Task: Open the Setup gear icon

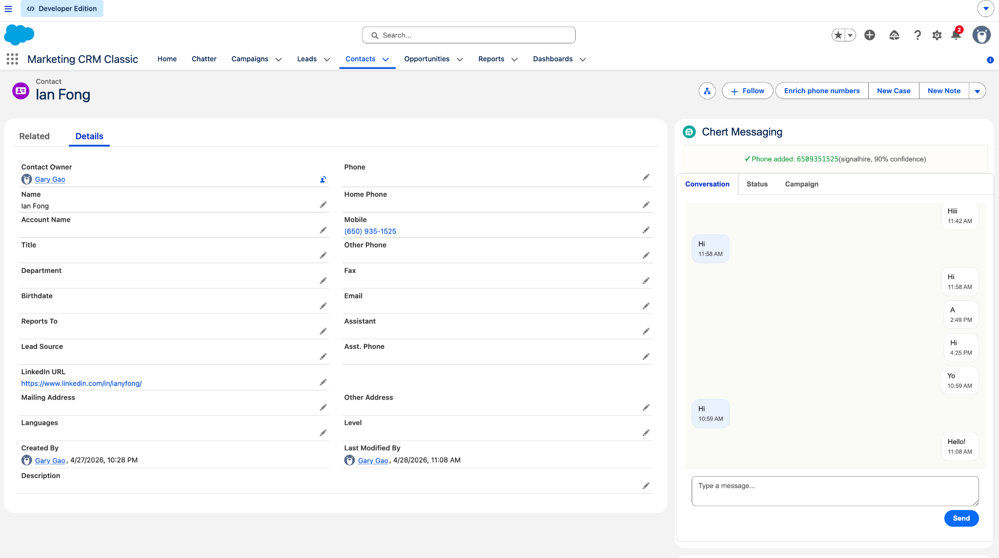Action: (x=937, y=35)
